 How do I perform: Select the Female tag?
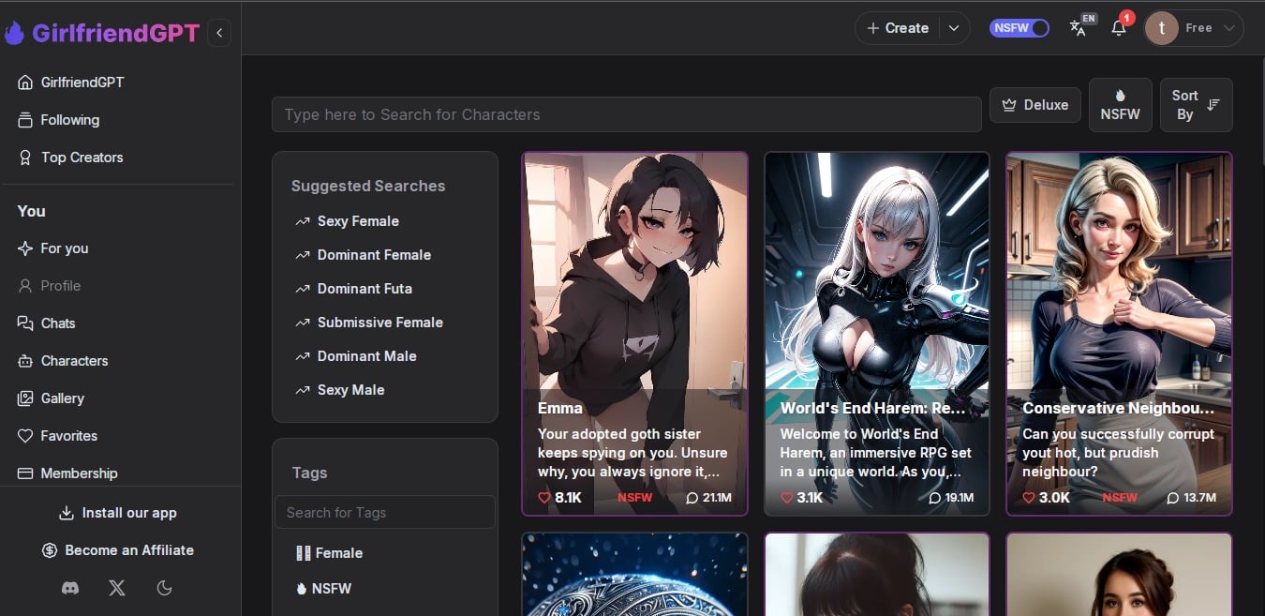point(329,553)
